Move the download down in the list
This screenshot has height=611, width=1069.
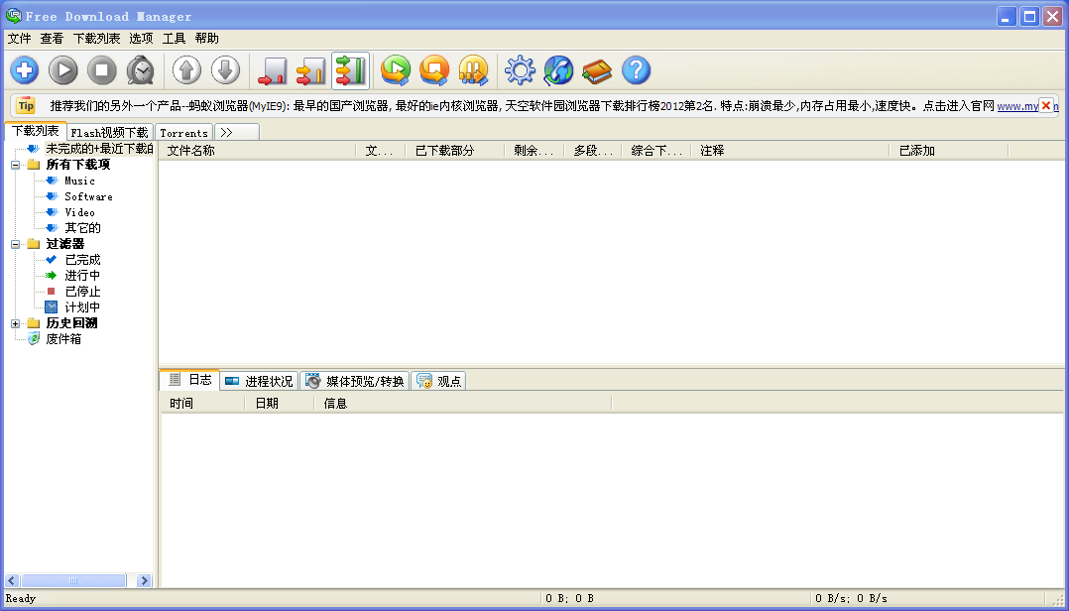226,70
